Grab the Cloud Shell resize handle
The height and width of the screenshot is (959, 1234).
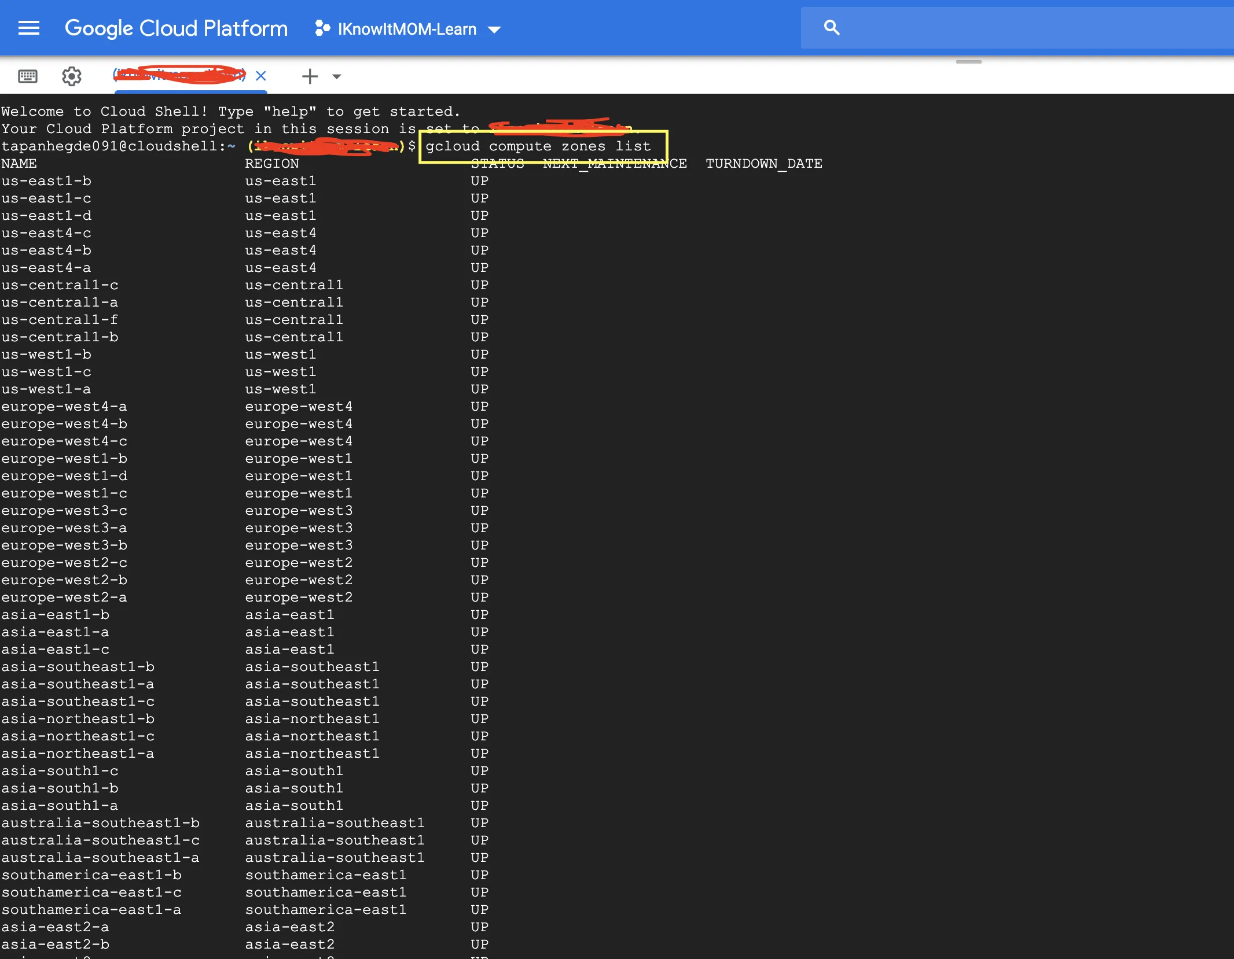pos(968,62)
